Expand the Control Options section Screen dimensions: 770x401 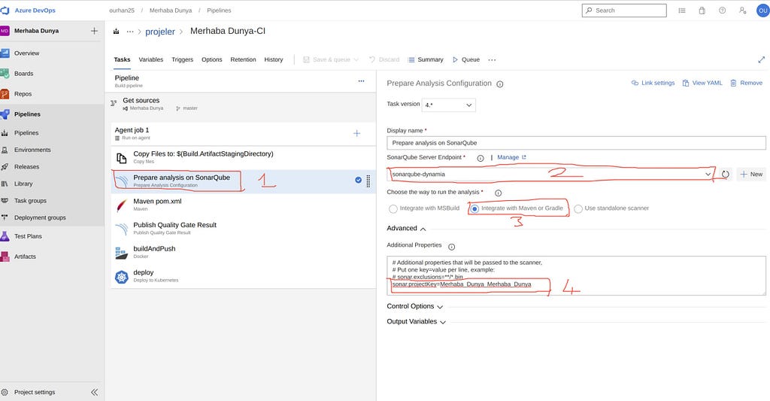click(415, 306)
